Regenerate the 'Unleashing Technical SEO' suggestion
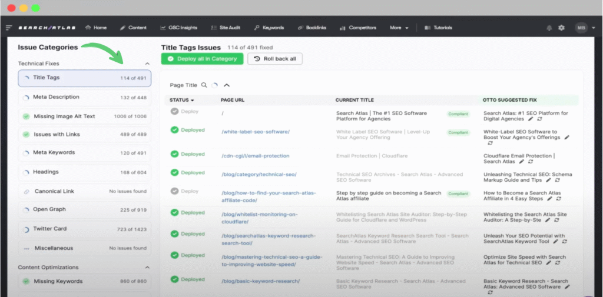The image size is (603, 297). 557,180
